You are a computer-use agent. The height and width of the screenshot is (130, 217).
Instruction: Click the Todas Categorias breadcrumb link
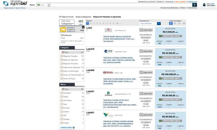[83, 17]
